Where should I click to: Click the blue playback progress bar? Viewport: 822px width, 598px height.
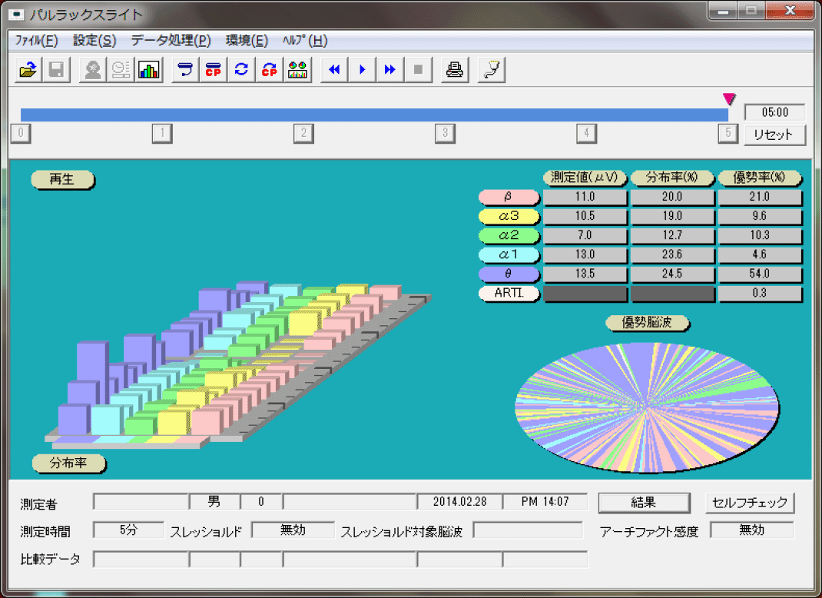coord(374,115)
